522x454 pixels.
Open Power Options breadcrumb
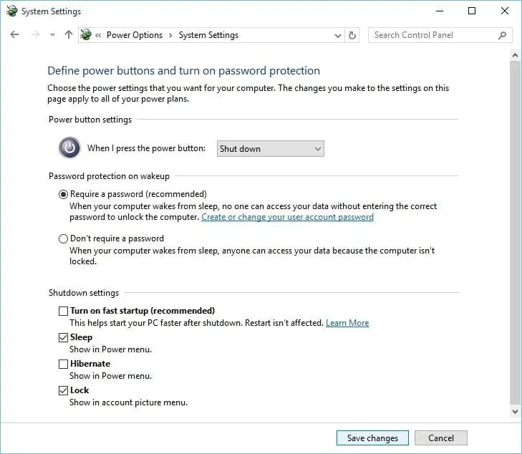point(135,35)
